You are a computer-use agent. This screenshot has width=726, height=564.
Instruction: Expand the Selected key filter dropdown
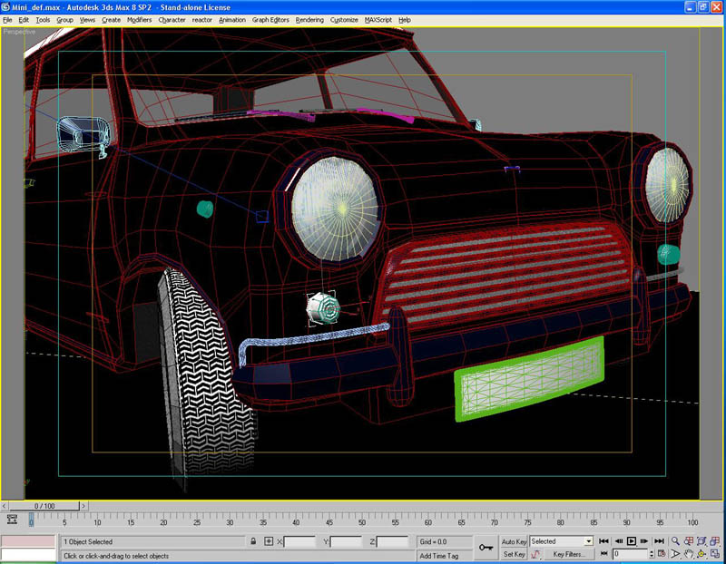click(588, 541)
